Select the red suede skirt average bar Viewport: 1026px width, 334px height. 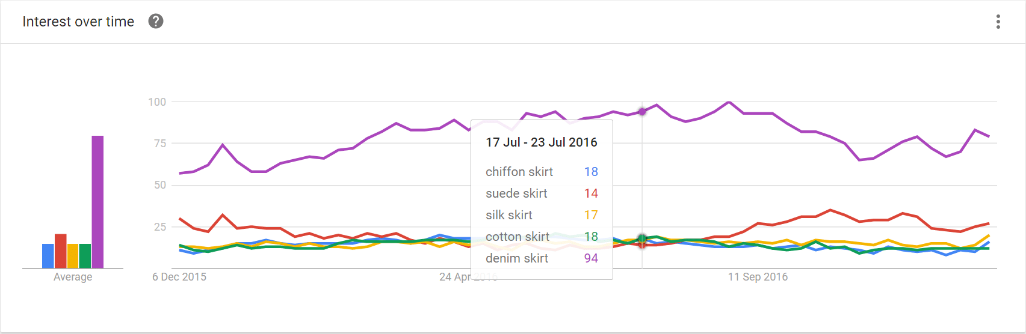pyautogui.click(x=61, y=251)
